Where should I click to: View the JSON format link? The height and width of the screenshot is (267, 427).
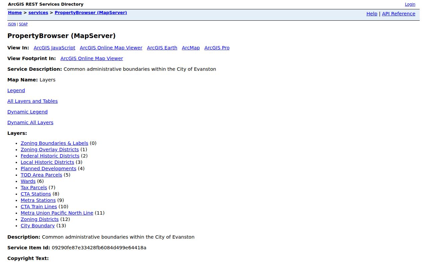pyautogui.click(x=12, y=24)
